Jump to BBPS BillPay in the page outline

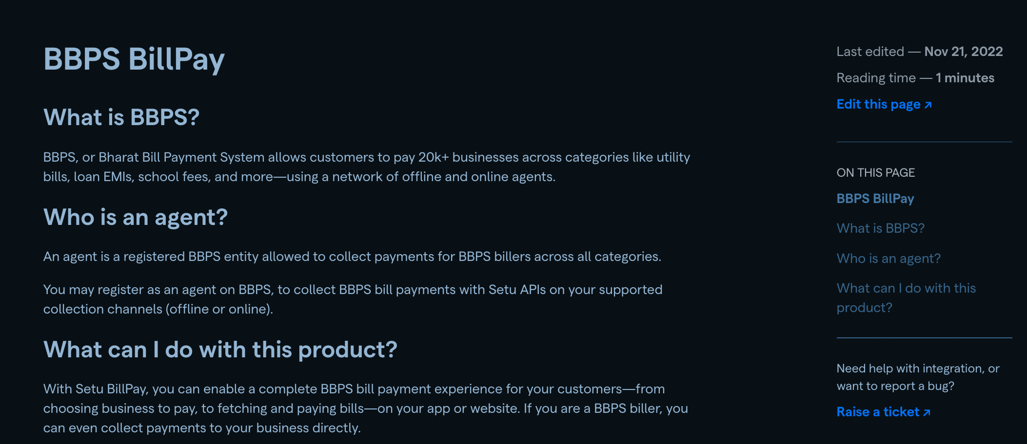[x=875, y=199]
